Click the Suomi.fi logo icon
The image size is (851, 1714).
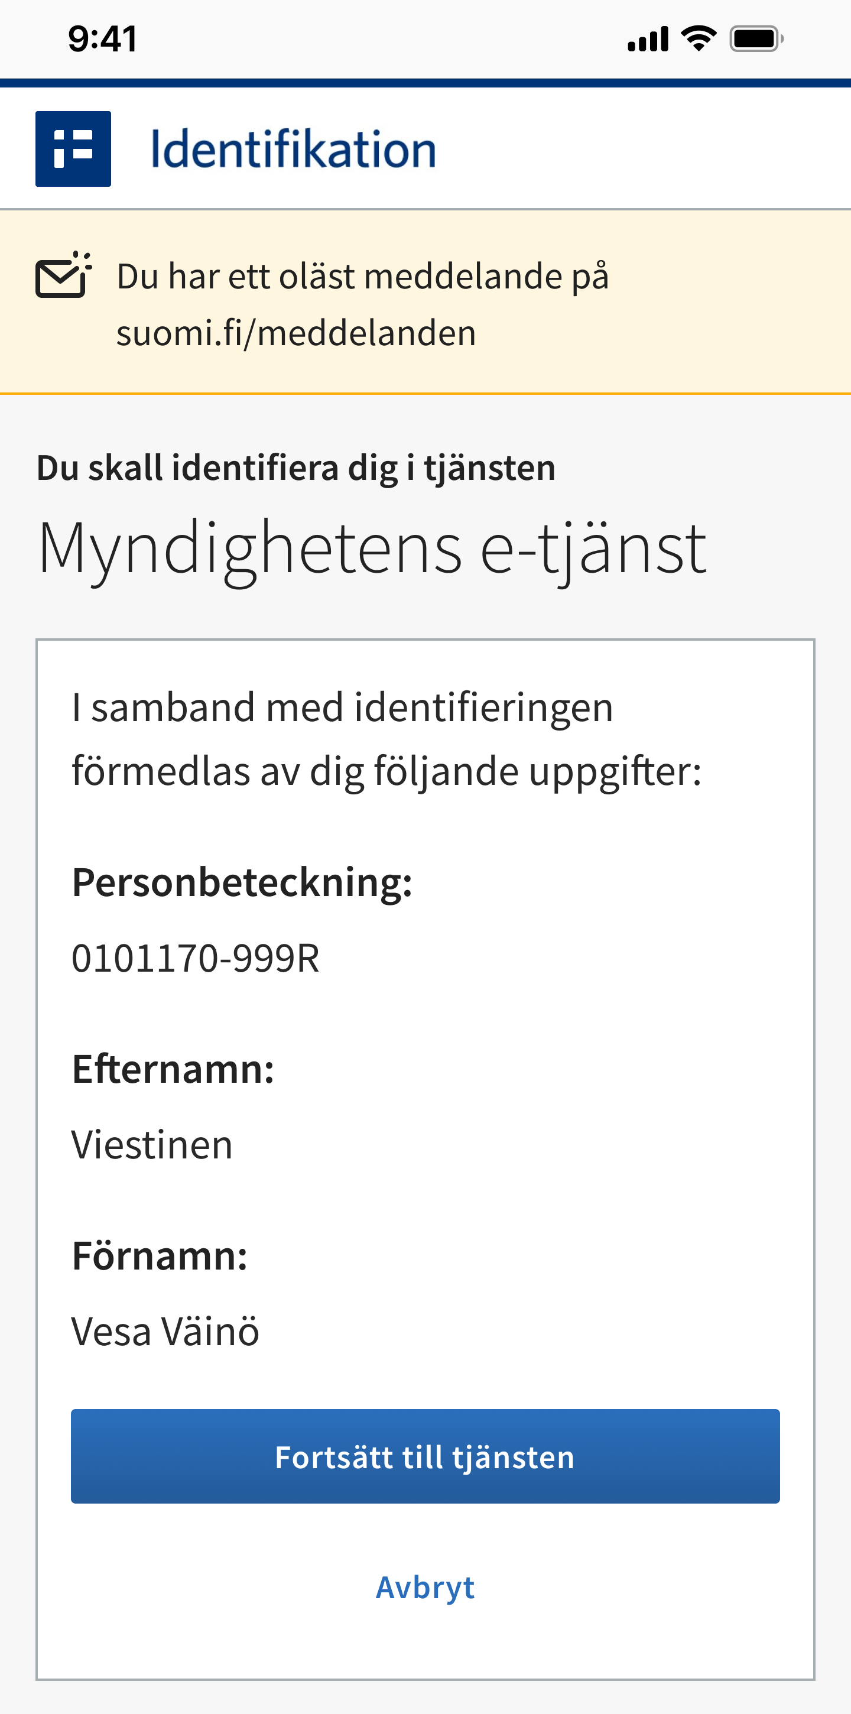pos(73,149)
